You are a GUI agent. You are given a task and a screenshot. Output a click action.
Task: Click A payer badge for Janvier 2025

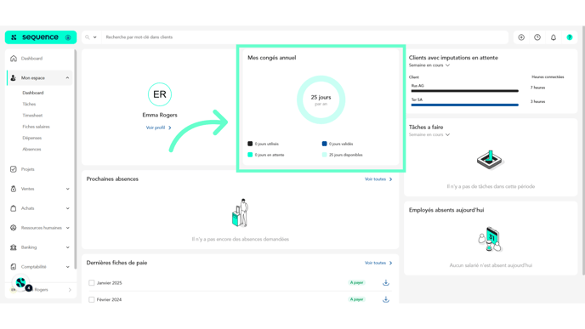pyautogui.click(x=356, y=282)
